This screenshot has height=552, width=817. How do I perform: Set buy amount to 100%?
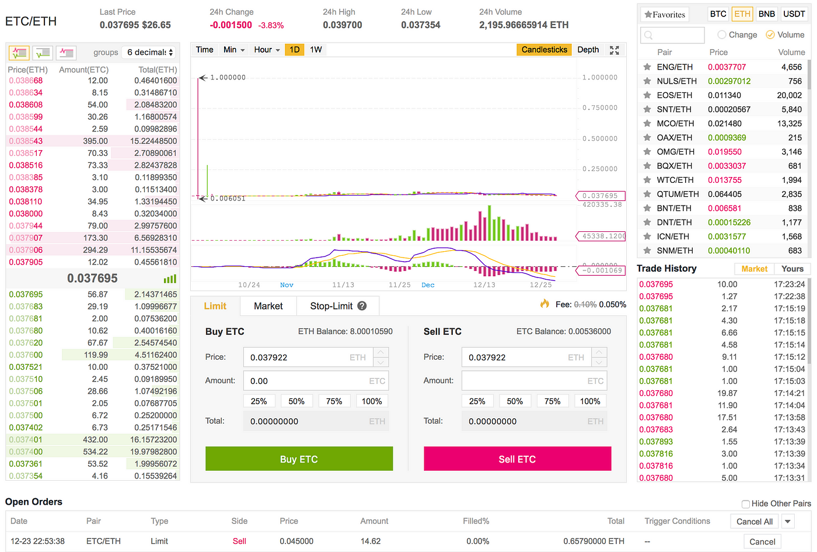(x=372, y=401)
